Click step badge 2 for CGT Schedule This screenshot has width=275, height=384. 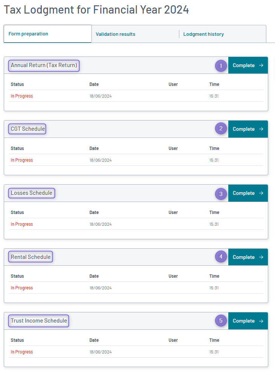[221, 129]
